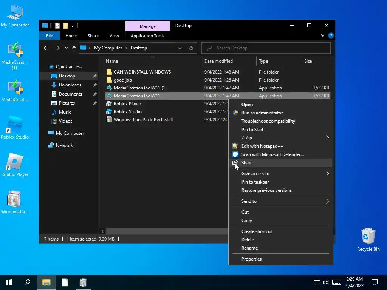
Task: Open the notification center icon
Action: click(x=375, y=282)
